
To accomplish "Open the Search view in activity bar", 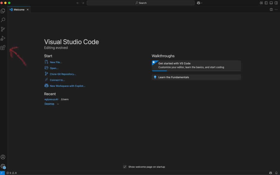I will [3, 20].
